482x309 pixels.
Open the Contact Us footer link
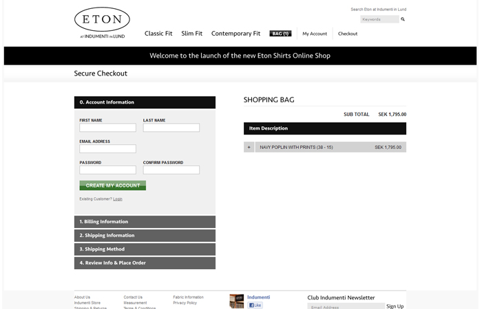133,297
